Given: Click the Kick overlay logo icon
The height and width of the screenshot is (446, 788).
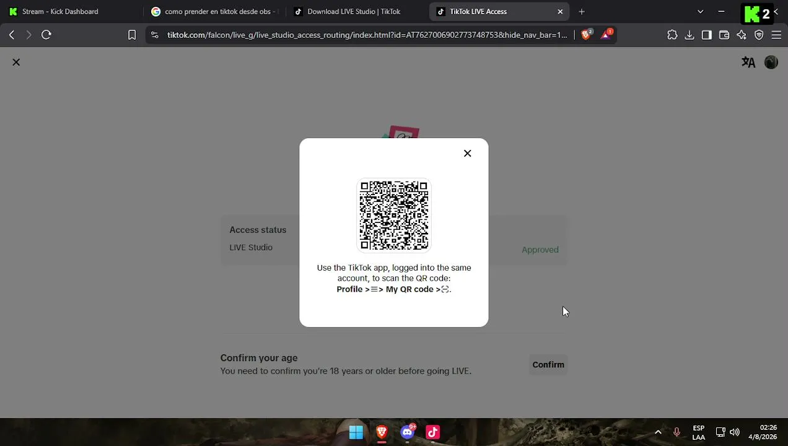Looking at the screenshot, I should pyautogui.click(x=752, y=14).
